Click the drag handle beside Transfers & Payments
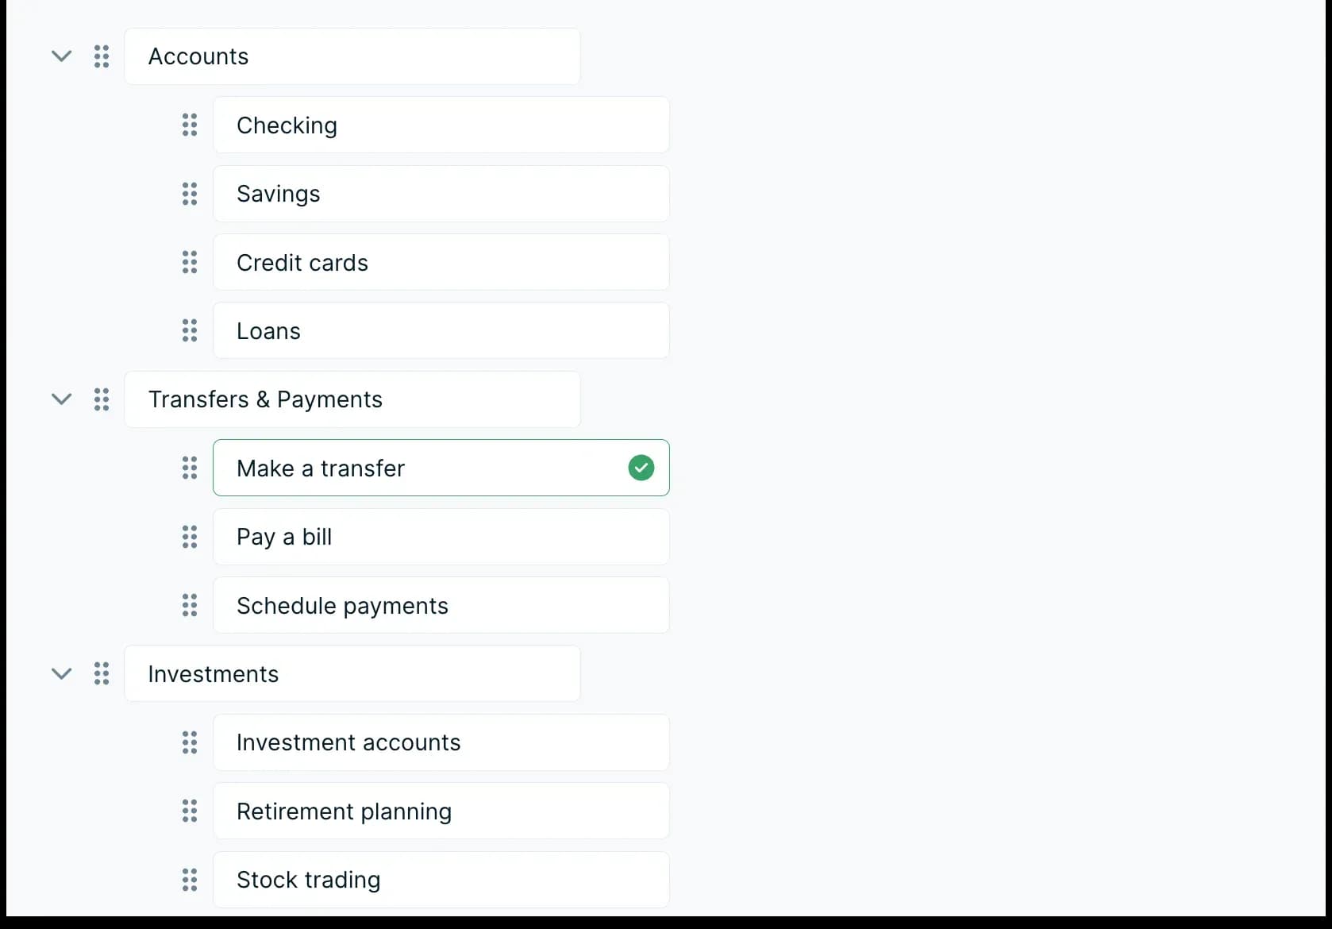The image size is (1332, 929). (102, 399)
